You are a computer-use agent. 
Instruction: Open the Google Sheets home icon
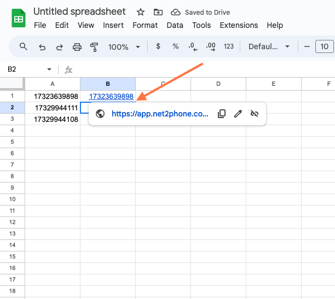[19, 18]
